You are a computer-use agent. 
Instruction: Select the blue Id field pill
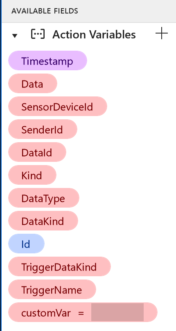tap(27, 244)
